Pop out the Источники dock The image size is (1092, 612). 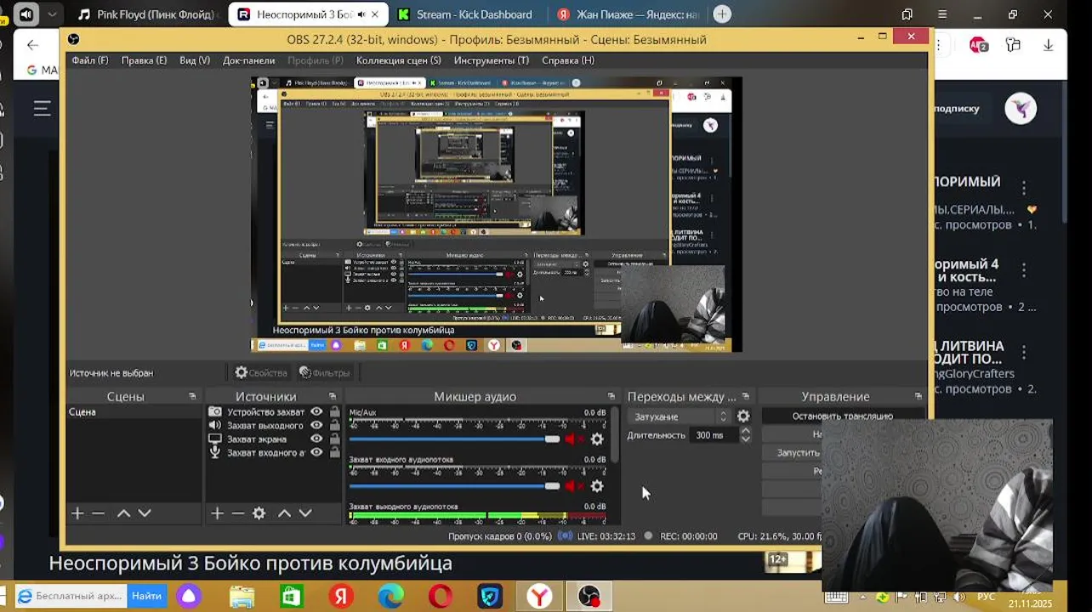point(333,397)
